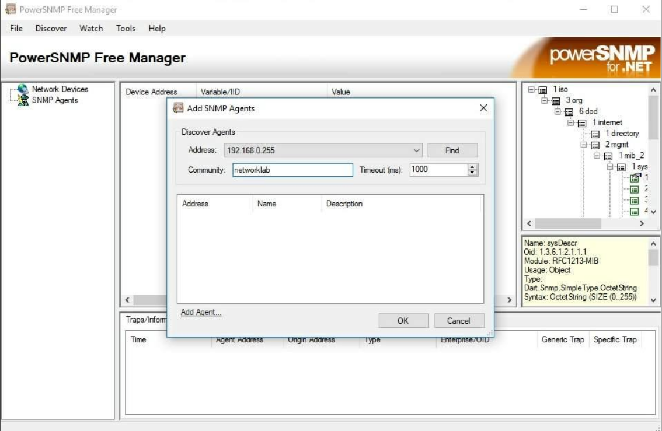Image resolution: width=662 pixels, height=431 pixels.
Task: Click the table icon beside 3 org
Action: 556,101
